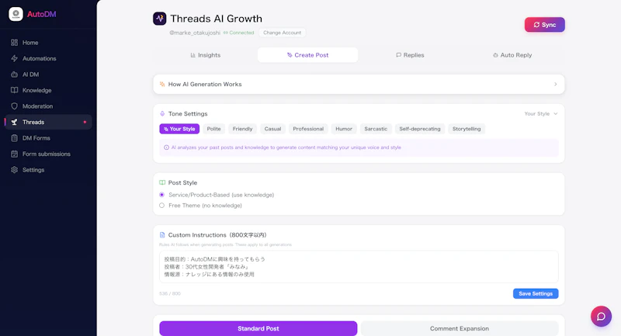Screen dimensions: 621x336
Task: Click the Custom Instructions document icon
Action: pyautogui.click(x=162, y=234)
